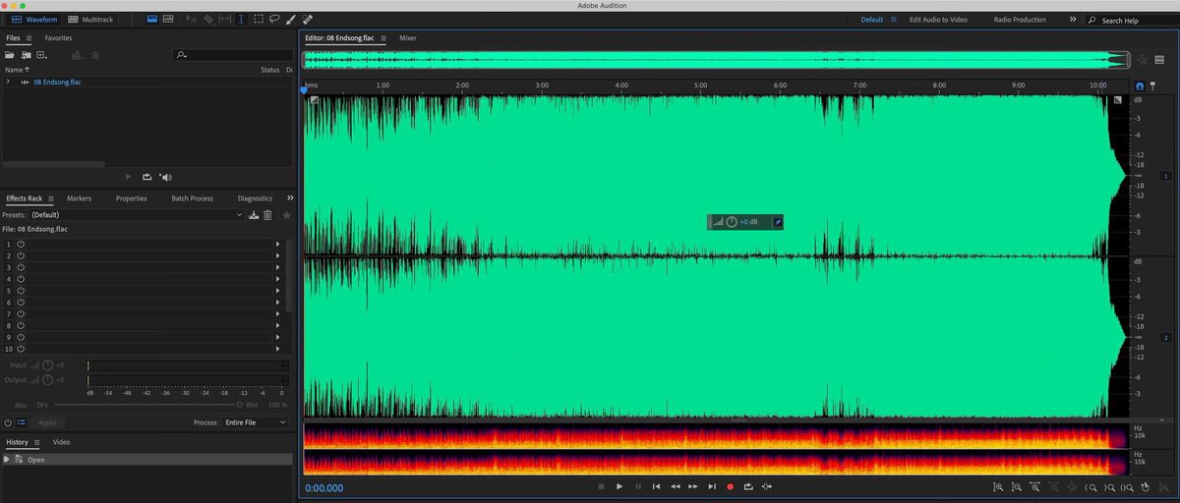1180x503 pixels.
Task: Open effect list arrow for slot 9
Action: (277, 337)
